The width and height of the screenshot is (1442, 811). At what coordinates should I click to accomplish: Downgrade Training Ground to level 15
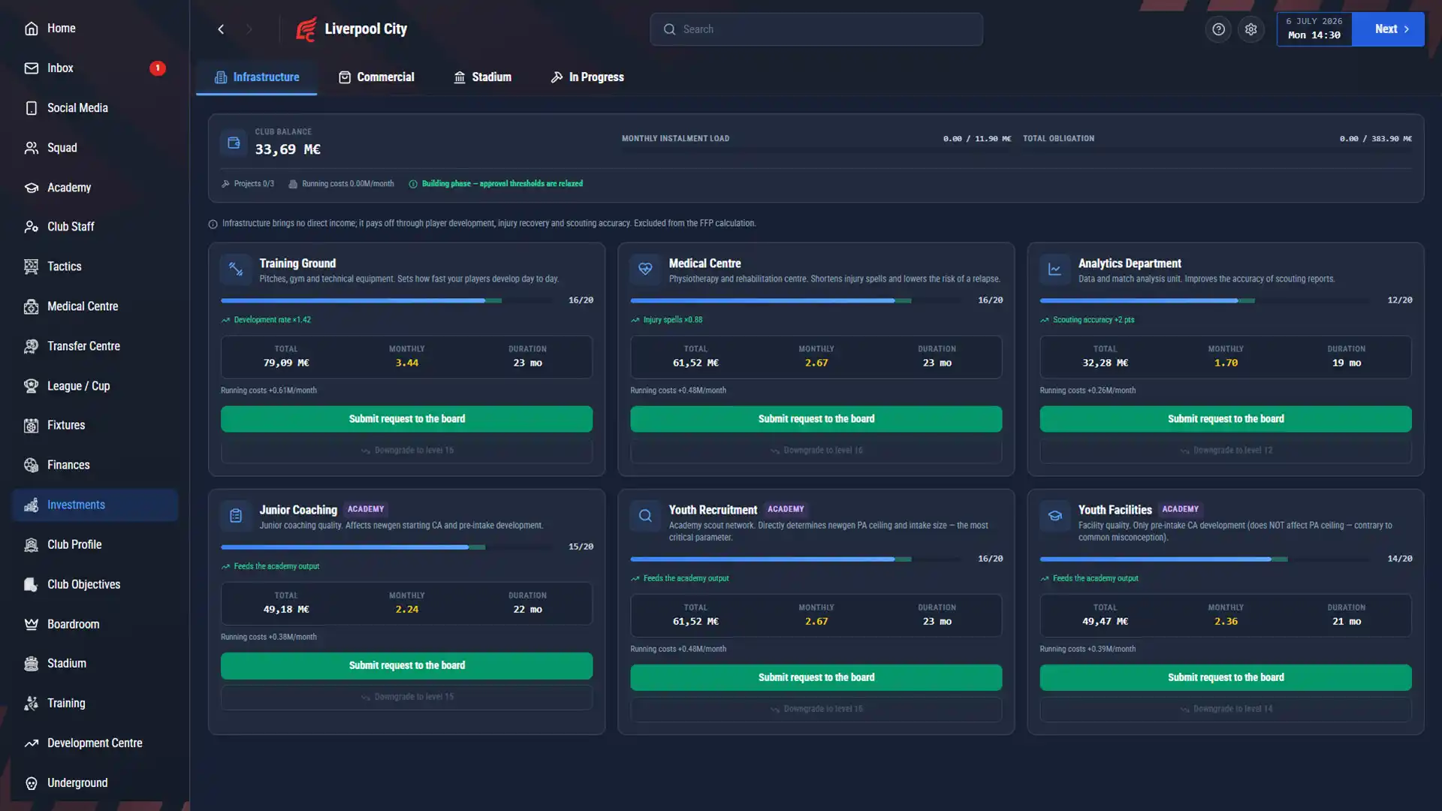coord(406,451)
